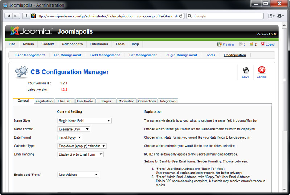The image size is (290, 195).
Task: Go to Tab Management
Action: point(67,55)
